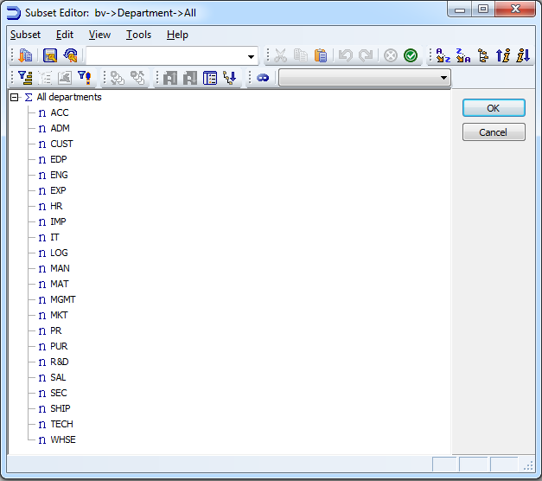Click the Hierarchy sort icon
The width and height of the screenshot is (542, 481).
(x=483, y=55)
